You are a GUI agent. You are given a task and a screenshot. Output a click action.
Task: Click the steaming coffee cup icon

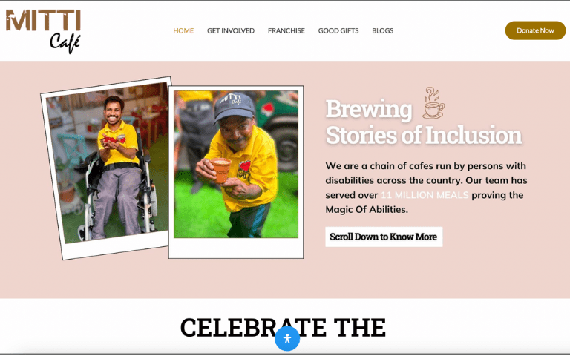click(433, 103)
